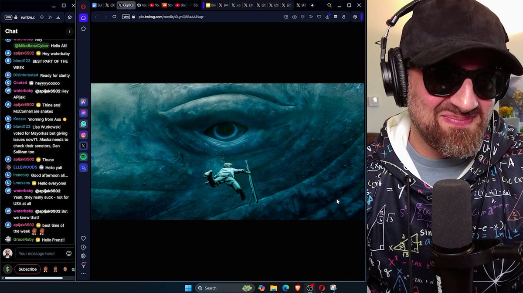Open ad blocker shield in rumble window
Image resolution: width=523 pixels, height=293 pixels.
42,17
